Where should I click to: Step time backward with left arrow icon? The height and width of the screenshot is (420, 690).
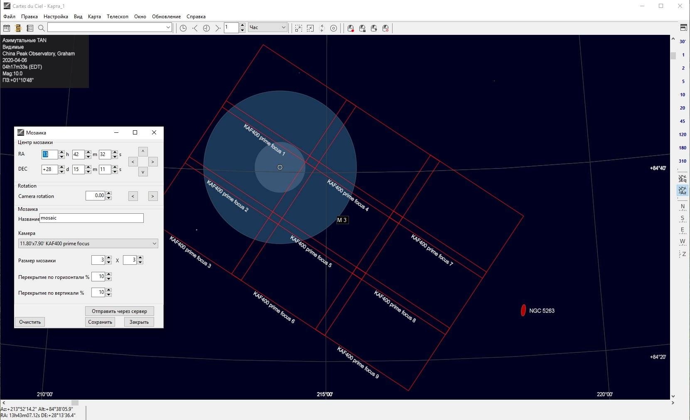click(194, 28)
